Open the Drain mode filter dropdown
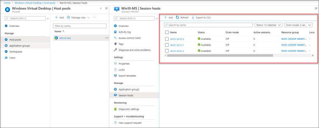 pyautogui.click(x=298, y=25)
